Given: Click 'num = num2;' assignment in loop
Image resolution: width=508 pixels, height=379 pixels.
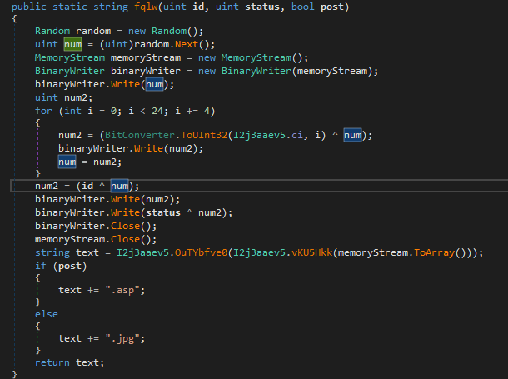Looking at the screenshot, I should [90, 162].
